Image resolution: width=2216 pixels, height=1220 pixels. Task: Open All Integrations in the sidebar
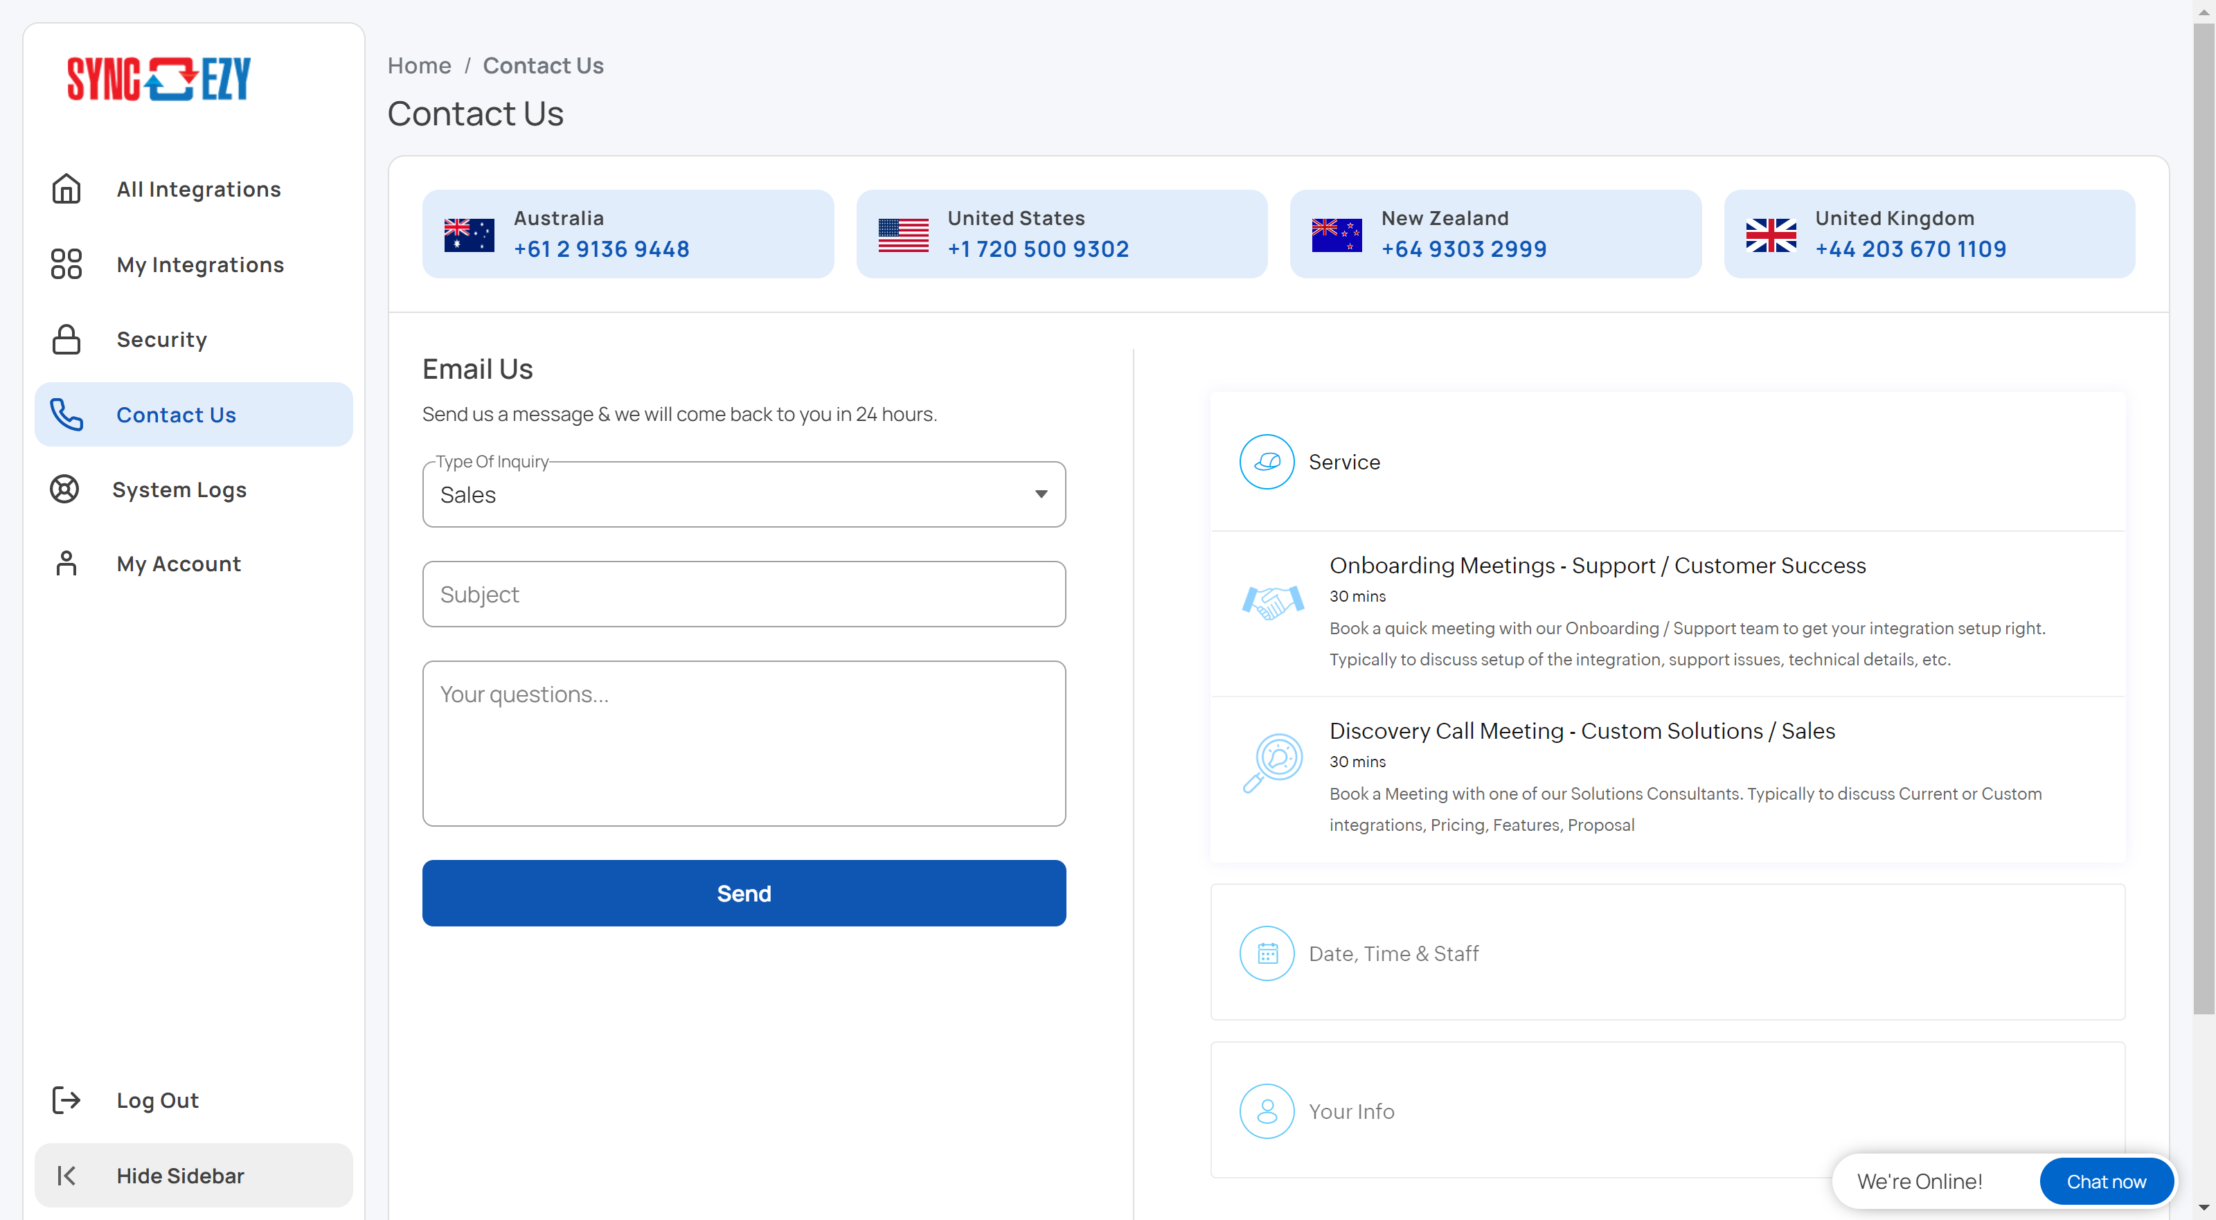194,189
